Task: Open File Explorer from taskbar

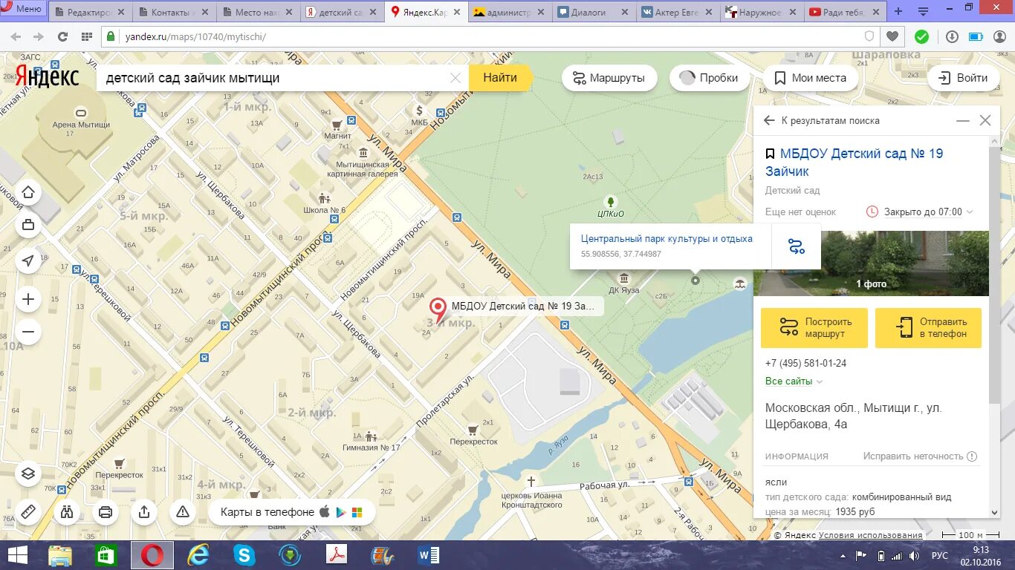Action: [x=60, y=555]
